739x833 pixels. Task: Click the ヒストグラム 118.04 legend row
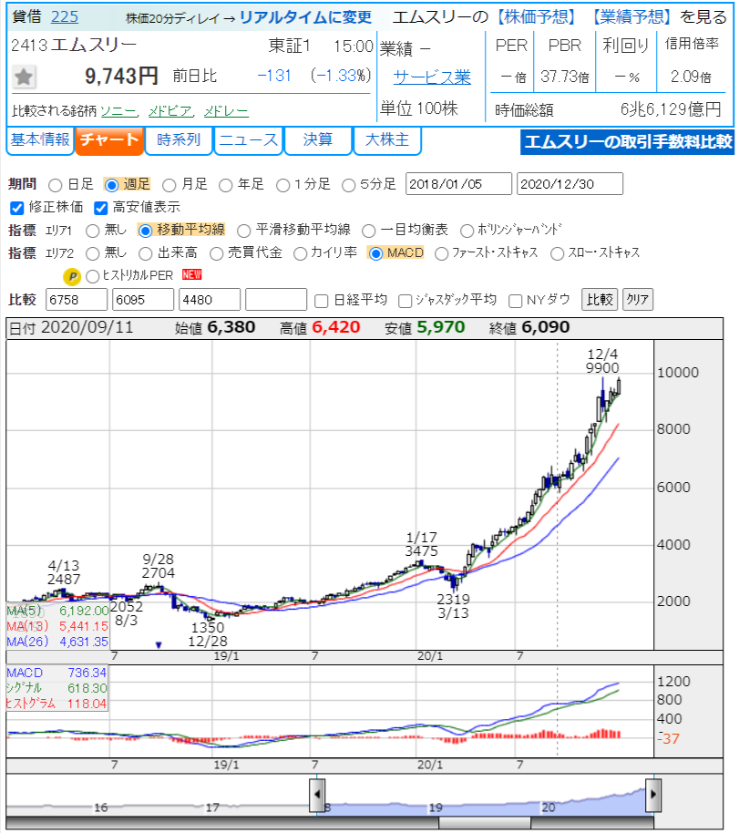pos(56,704)
